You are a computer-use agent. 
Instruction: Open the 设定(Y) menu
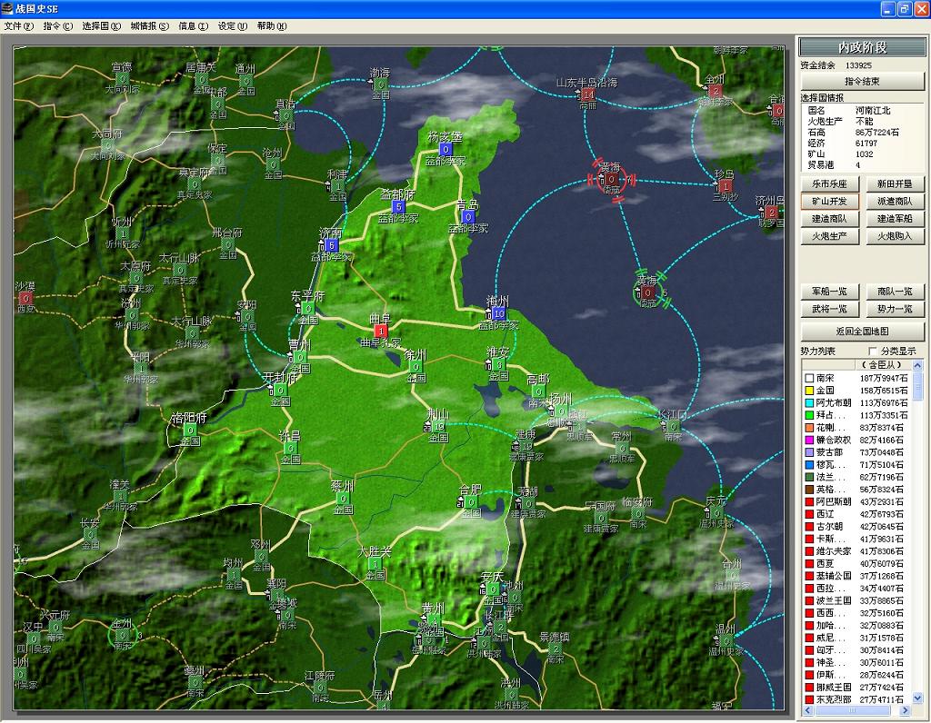pyautogui.click(x=232, y=26)
